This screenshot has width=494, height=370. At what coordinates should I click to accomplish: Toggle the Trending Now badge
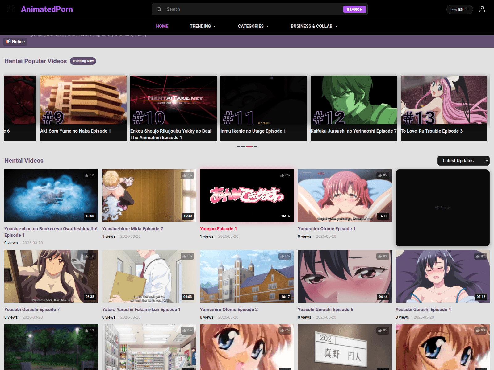tap(83, 61)
